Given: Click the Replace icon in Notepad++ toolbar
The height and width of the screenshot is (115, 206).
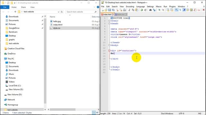Looking at the screenshot, I should coord(154,10).
